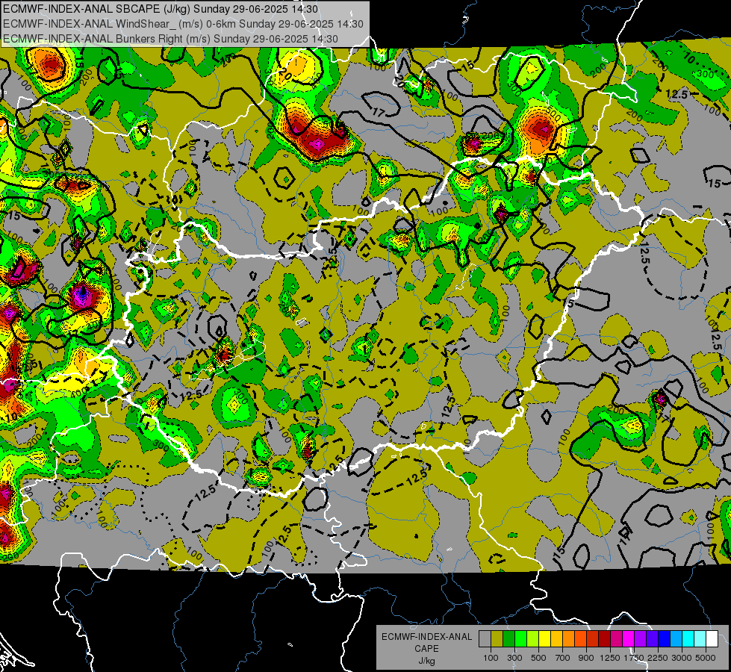Image resolution: width=731 pixels, height=672 pixels.
Task: Click the CAPE label in legend
Action: tap(426, 648)
